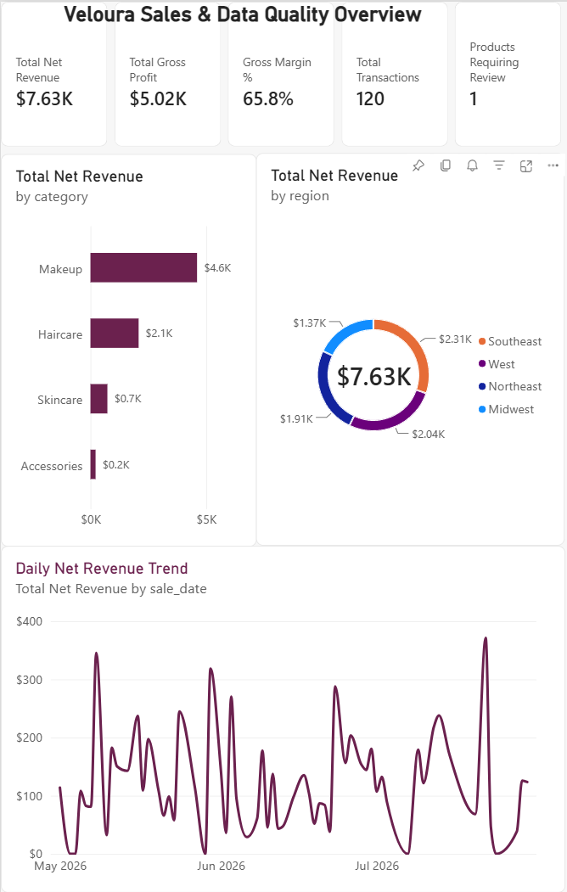Show filters affecting the region visual
567x892 pixels.
tap(499, 165)
